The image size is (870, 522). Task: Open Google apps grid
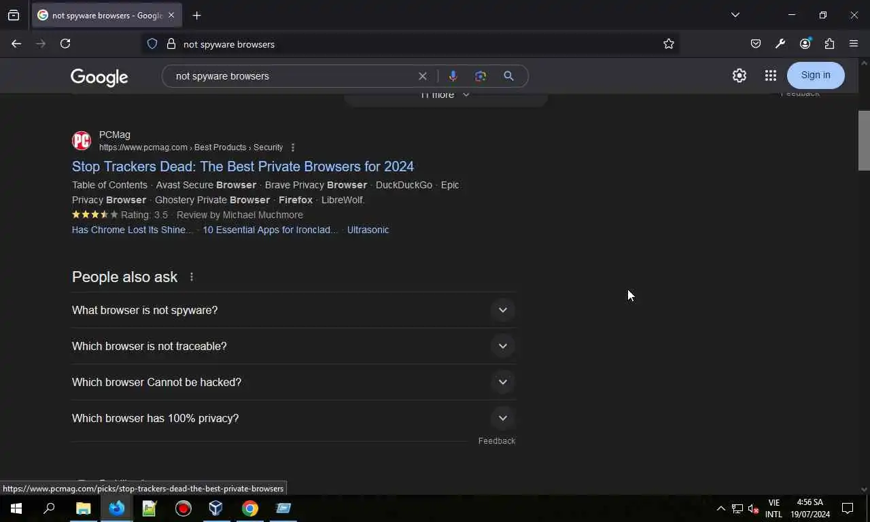point(770,75)
